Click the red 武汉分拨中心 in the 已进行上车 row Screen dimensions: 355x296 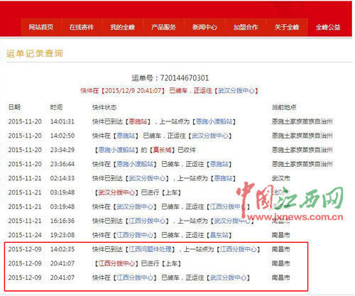pos(116,192)
